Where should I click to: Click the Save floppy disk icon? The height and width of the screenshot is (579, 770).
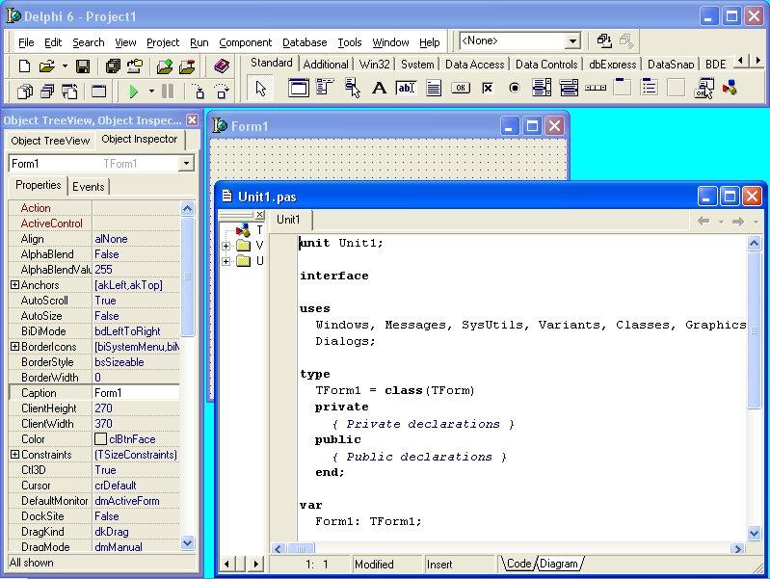pyautogui.click(x=83, y=66)
